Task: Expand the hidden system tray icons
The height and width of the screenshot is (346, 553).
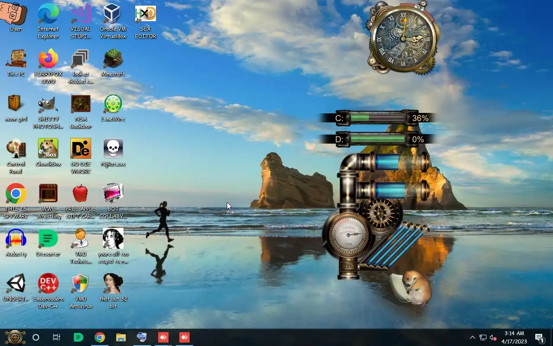Action: (x=472, y=337)
